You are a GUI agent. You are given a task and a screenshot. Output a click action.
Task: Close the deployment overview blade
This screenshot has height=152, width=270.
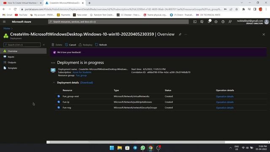264,35
